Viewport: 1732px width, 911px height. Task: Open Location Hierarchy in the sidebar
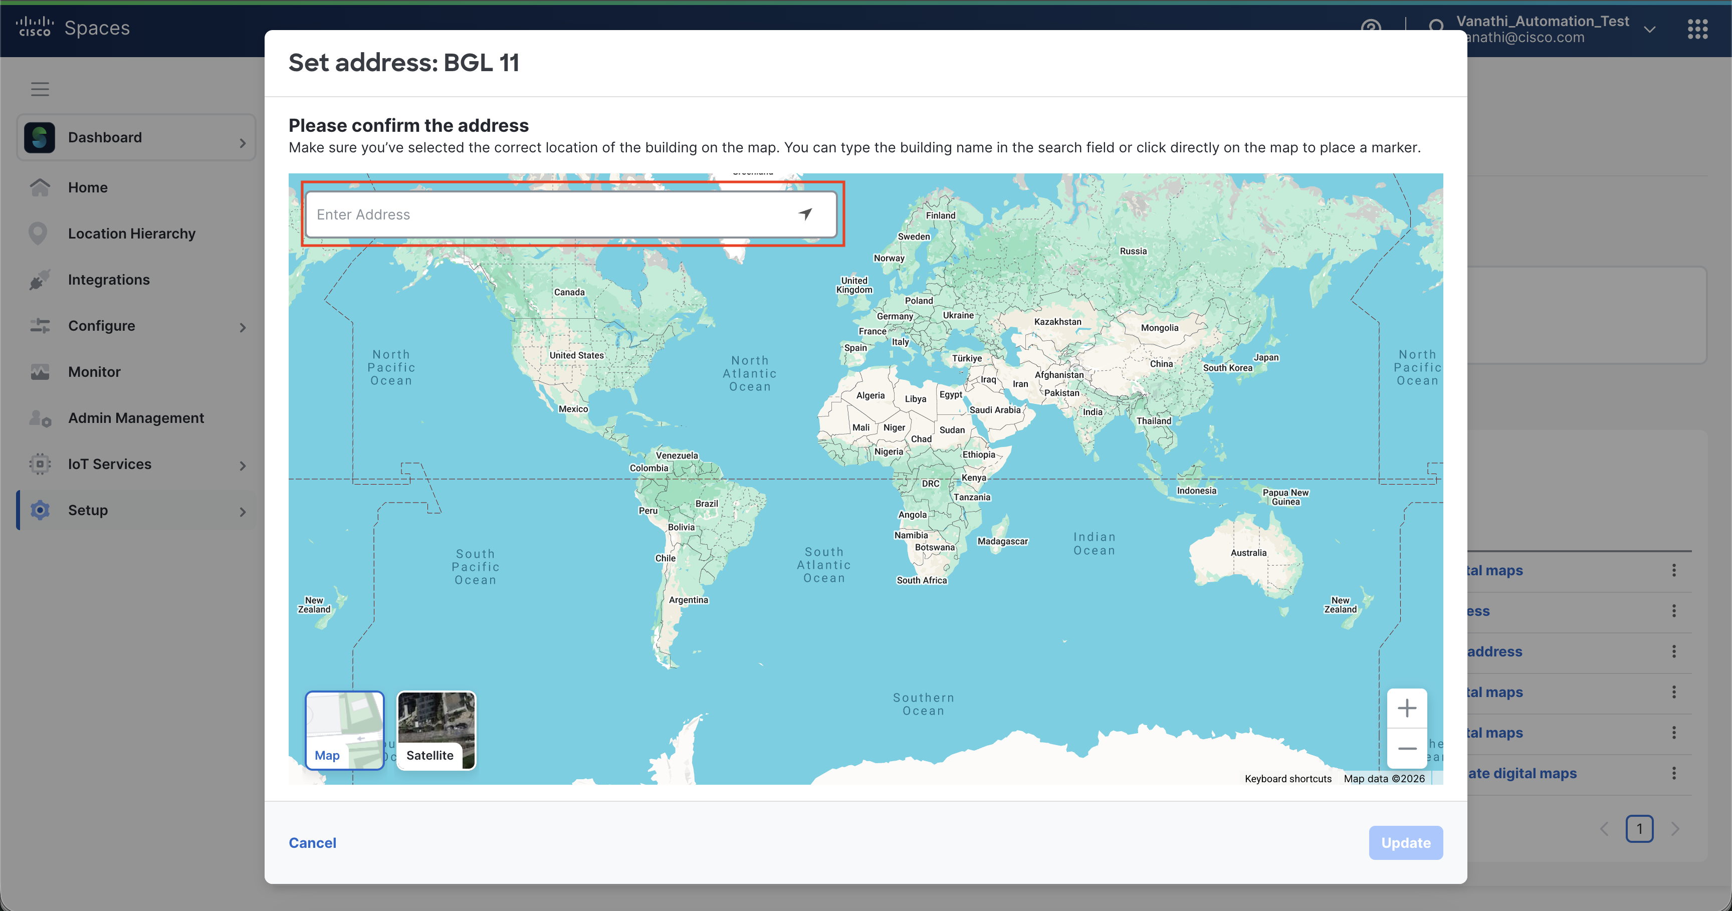point(131,234)
